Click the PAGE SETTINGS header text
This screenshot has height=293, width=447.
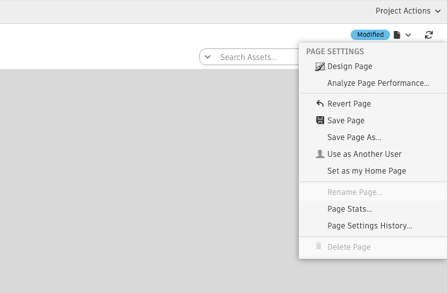[335, 52]
